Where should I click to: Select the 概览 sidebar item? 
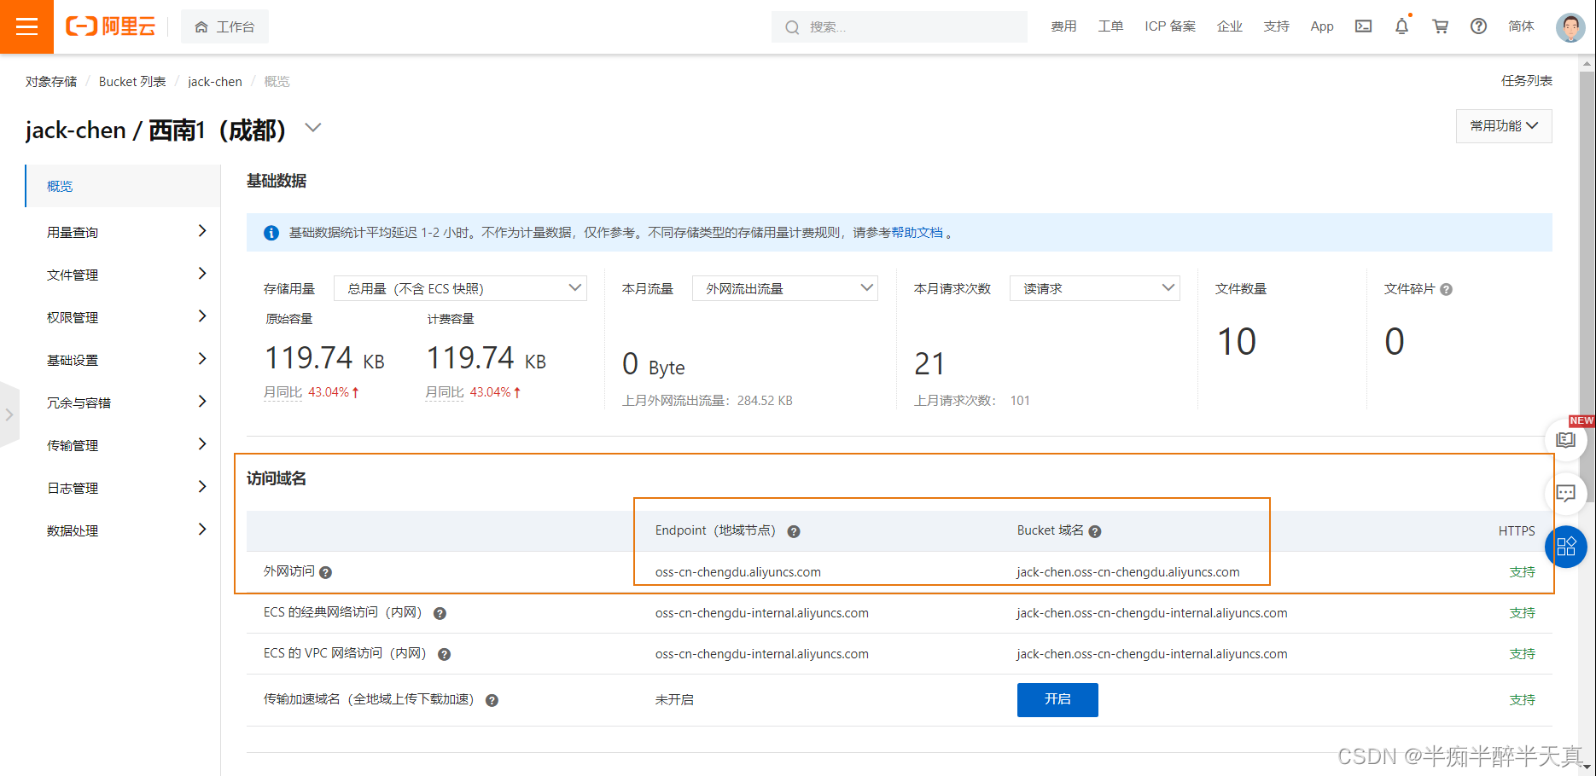point(123,186)
